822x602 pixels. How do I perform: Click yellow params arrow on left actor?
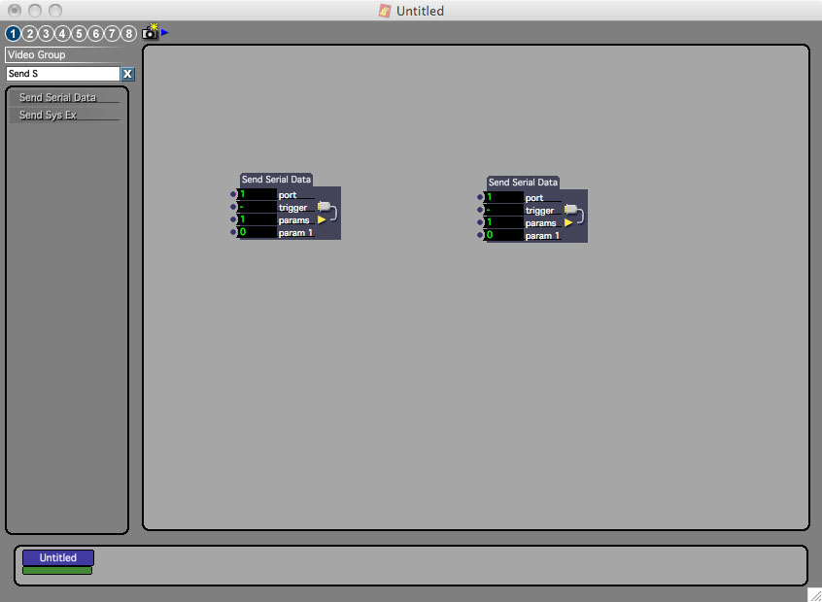click(x=322, y=219)
